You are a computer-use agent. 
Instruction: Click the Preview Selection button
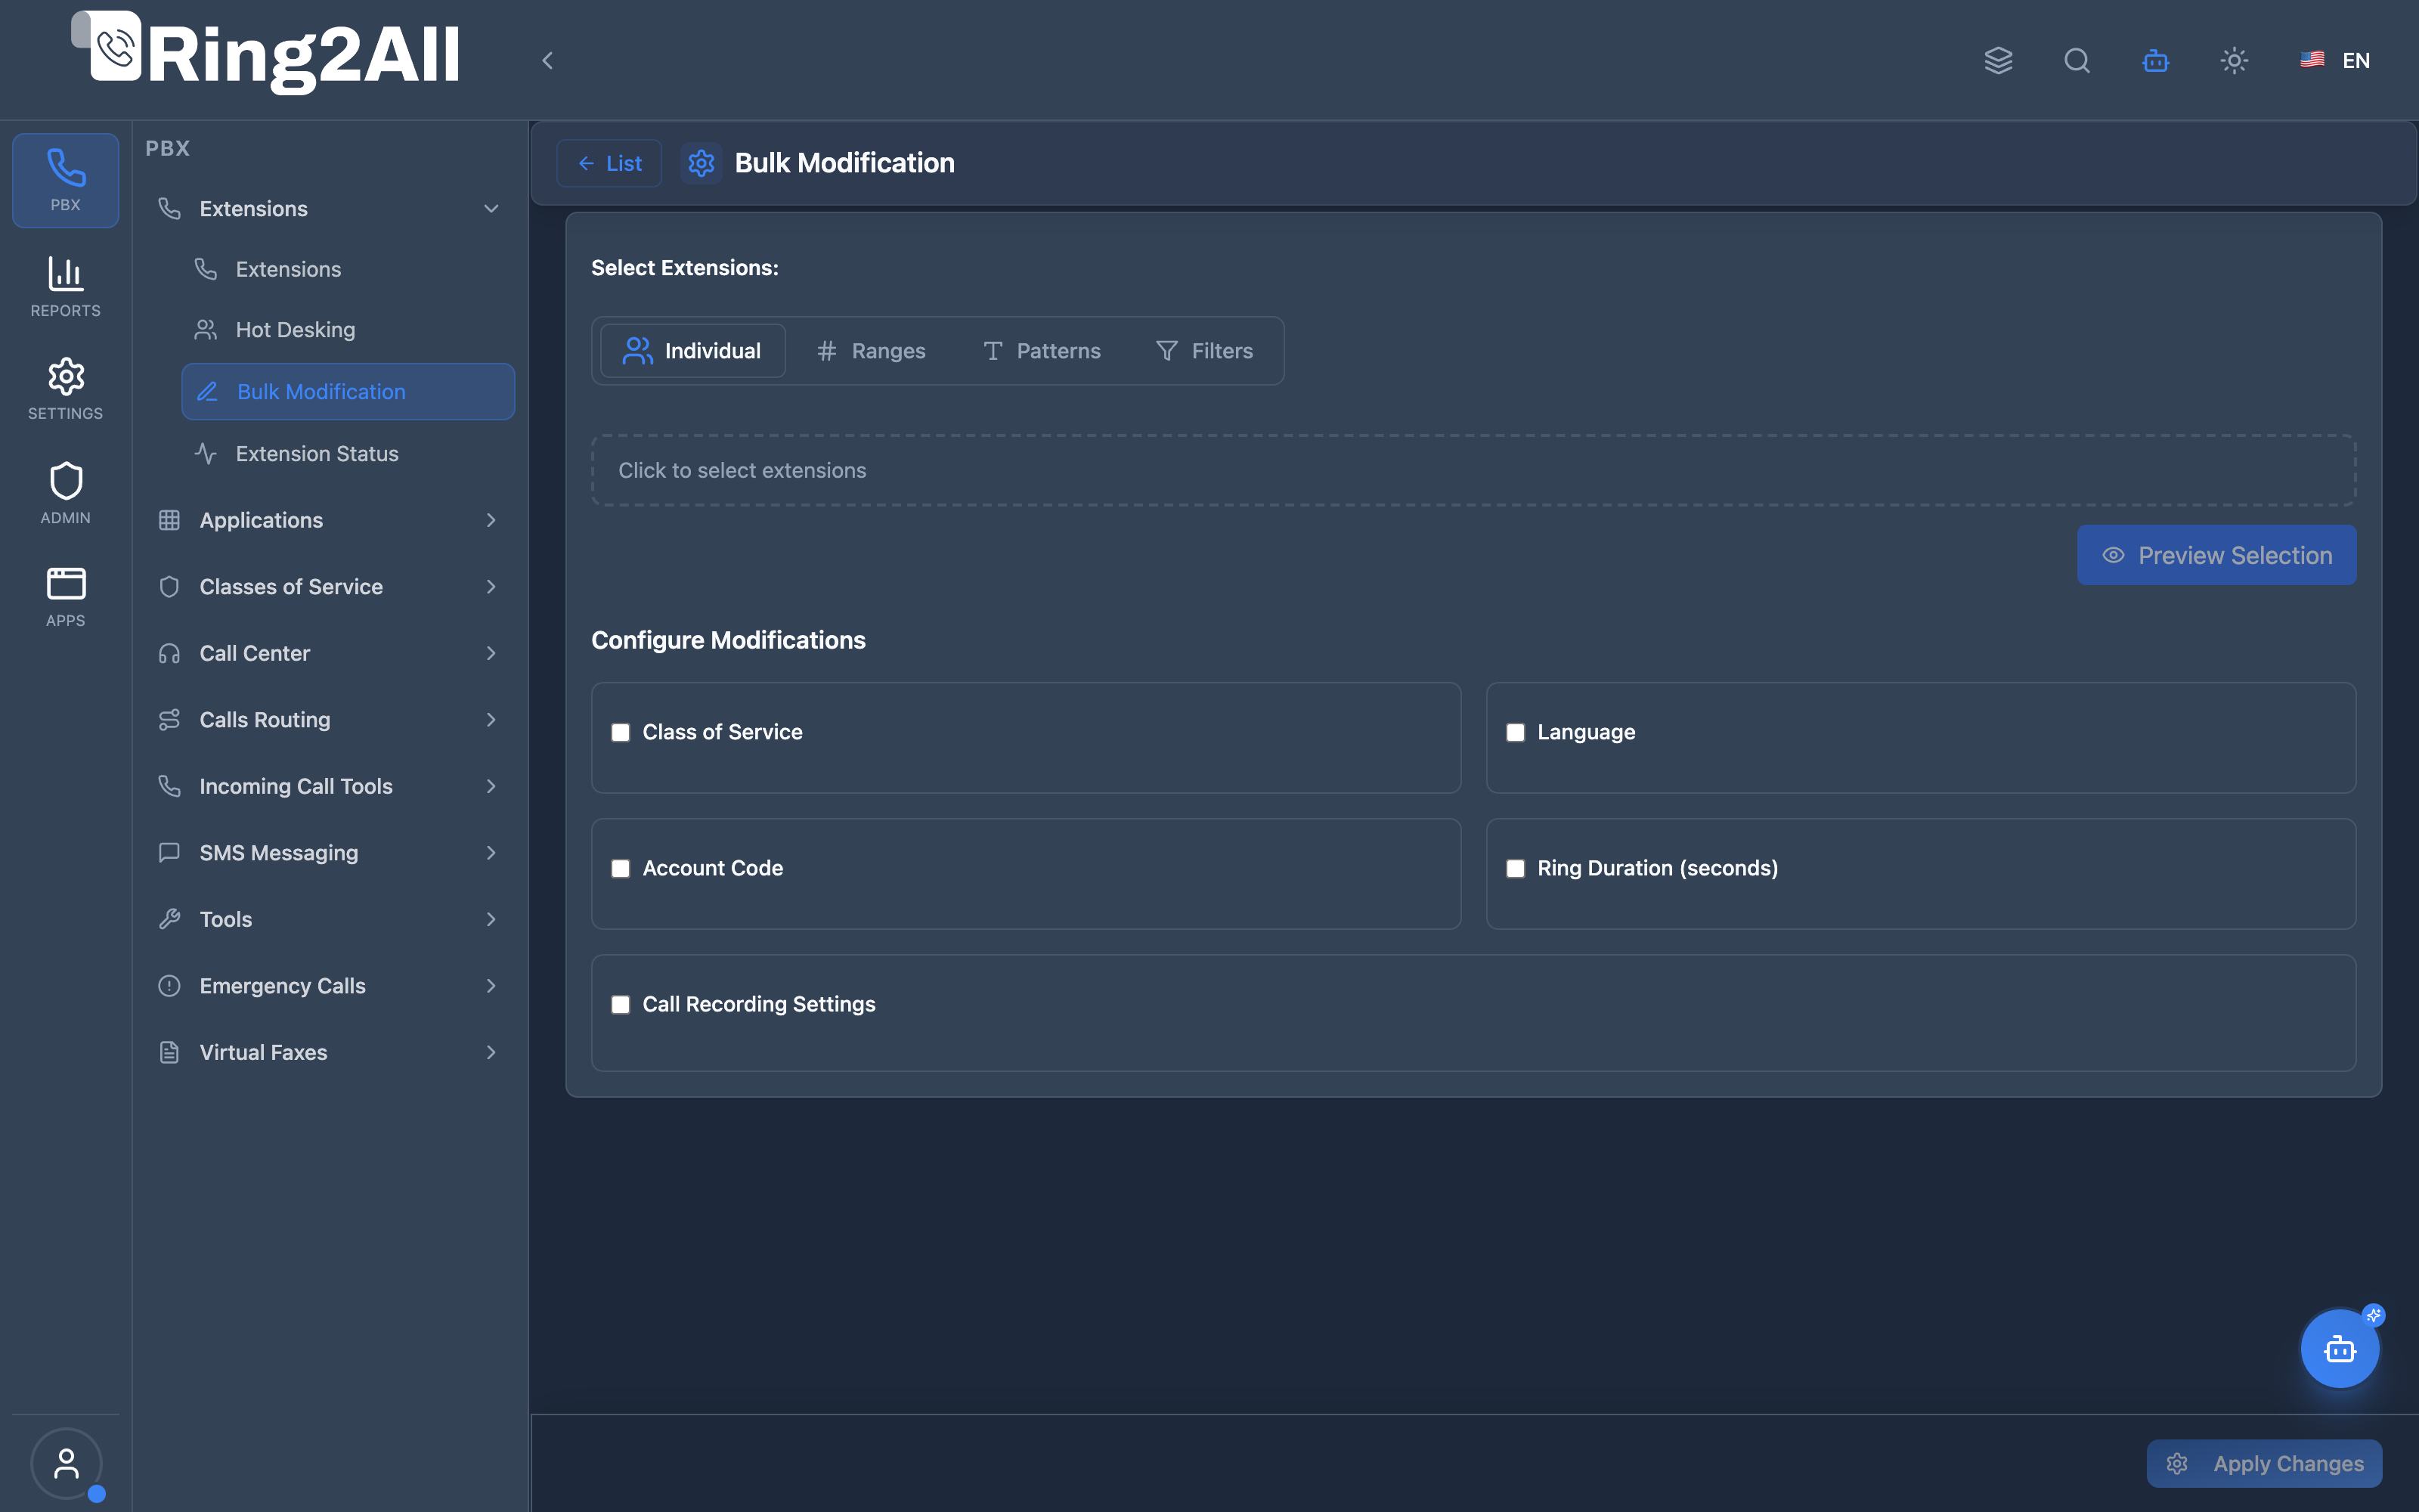pos(2216,555)
